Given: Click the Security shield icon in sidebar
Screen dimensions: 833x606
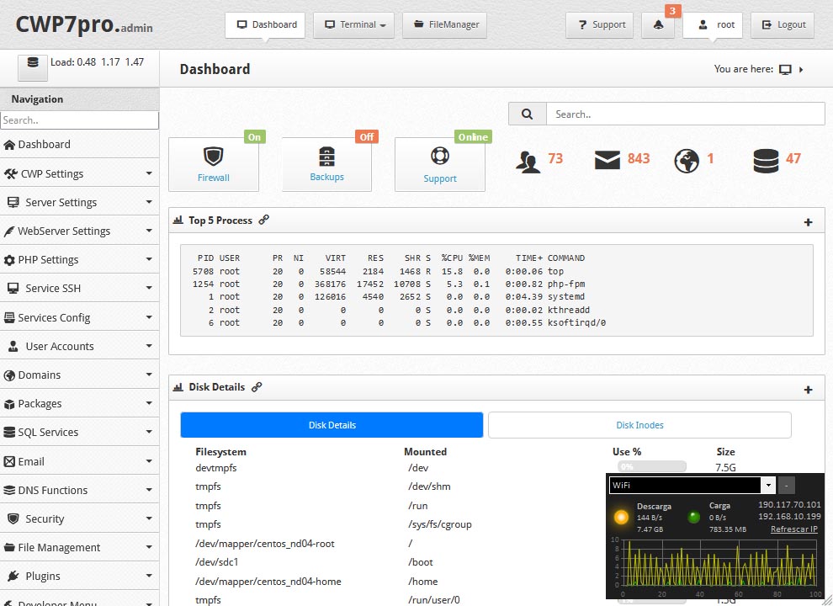Looking at the screenshot, I should 13,518.
